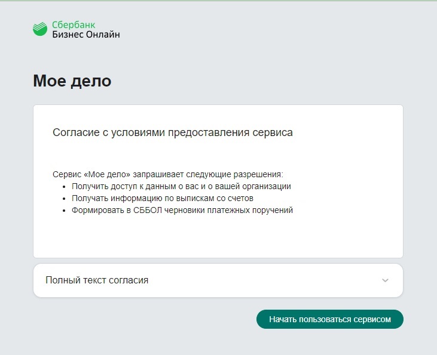The image size is (437, 355).
Task: Click heading "Согласие с условиями предоставления сервиса"
Action: (173, 132)
